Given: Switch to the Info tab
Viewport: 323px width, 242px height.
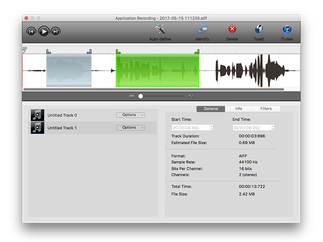Looking at the screenshot, I should pos(238,109).
